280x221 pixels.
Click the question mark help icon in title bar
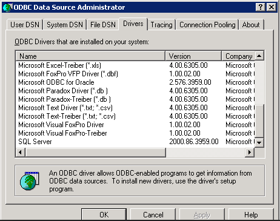coord(261,7)
